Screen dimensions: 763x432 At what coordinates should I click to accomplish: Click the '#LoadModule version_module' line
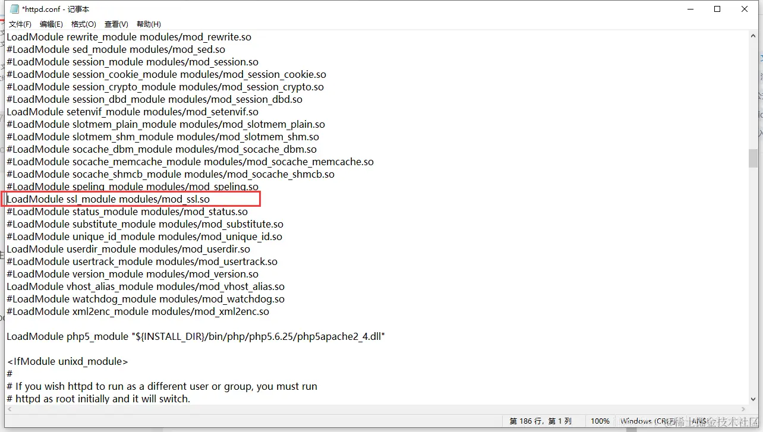pos(133,274)
